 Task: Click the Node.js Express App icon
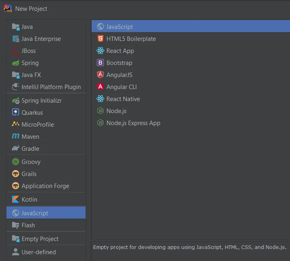(100, 123)
